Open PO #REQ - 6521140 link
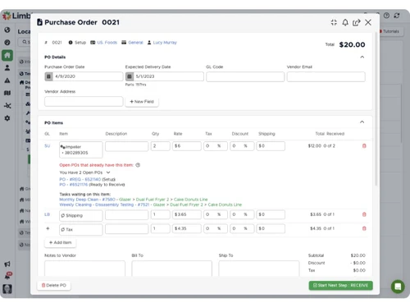This screenshot has height=308, width=410. 80,179
